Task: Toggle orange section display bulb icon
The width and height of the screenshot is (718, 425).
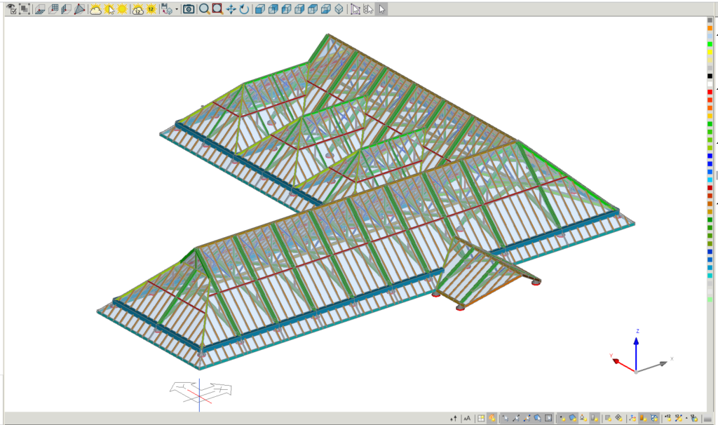Action: [x=644, y=418]
